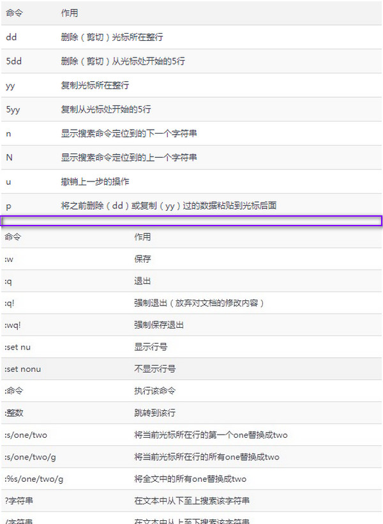Select the ':%s/one/two/g' command cell
This screenshot has width=383, height=524.
(34, 479)
